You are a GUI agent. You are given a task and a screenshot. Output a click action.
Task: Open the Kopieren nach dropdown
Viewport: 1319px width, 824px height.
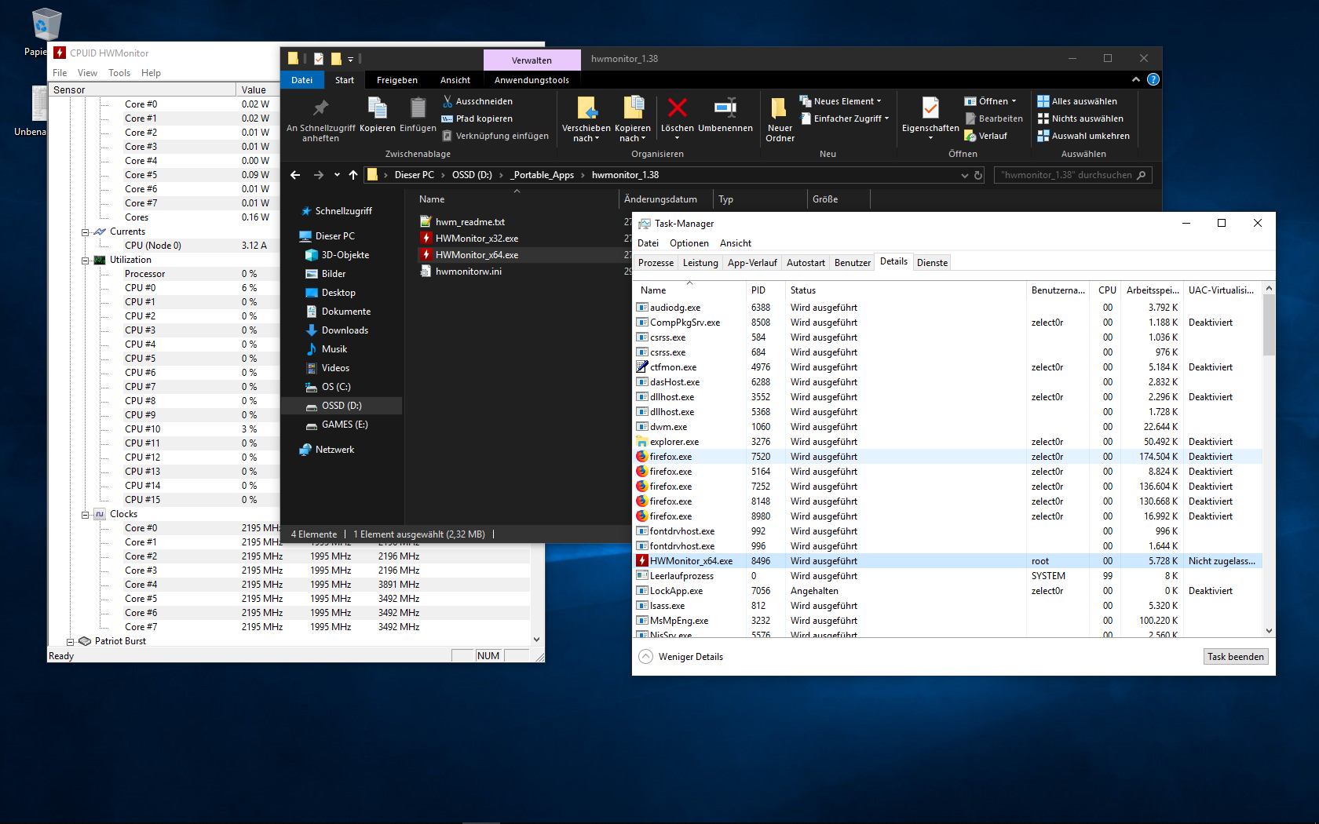pos(632,119)
